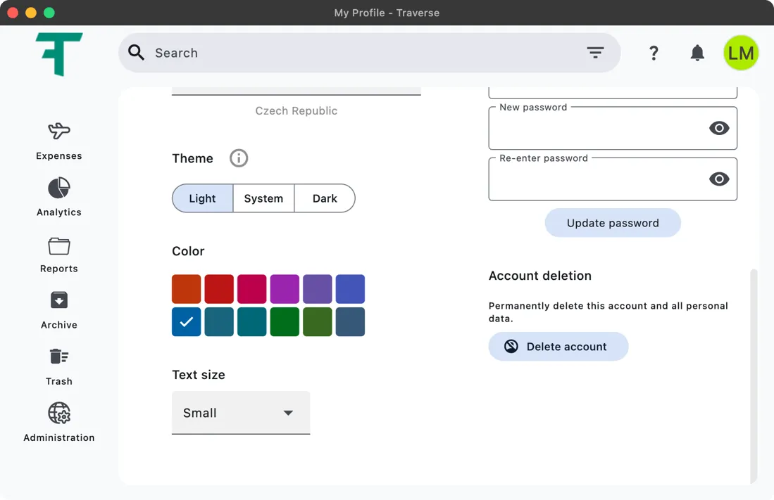Pick the slate blue color swatch
Viewport: 774px width, 500px height.
click(x=350, y=322)
